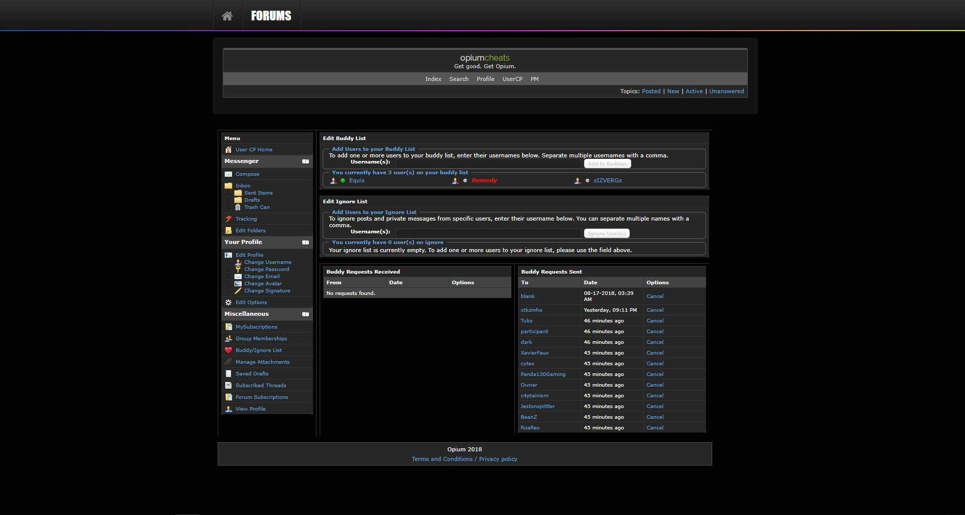The width and height of the screenshot is (965, 515).
Task: Click the Manage Attachments paperclip icon
Action: click(x=228, y=362)
